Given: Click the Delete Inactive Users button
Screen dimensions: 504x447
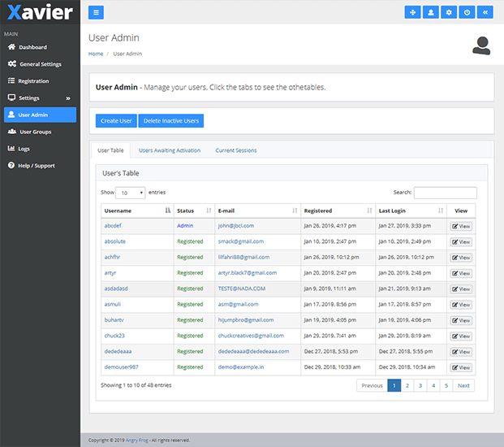Looking at the screenshot, I should click(171, 120).
